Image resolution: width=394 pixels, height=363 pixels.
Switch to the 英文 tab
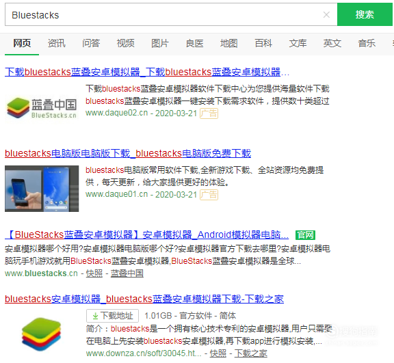(x=332, y=43)
